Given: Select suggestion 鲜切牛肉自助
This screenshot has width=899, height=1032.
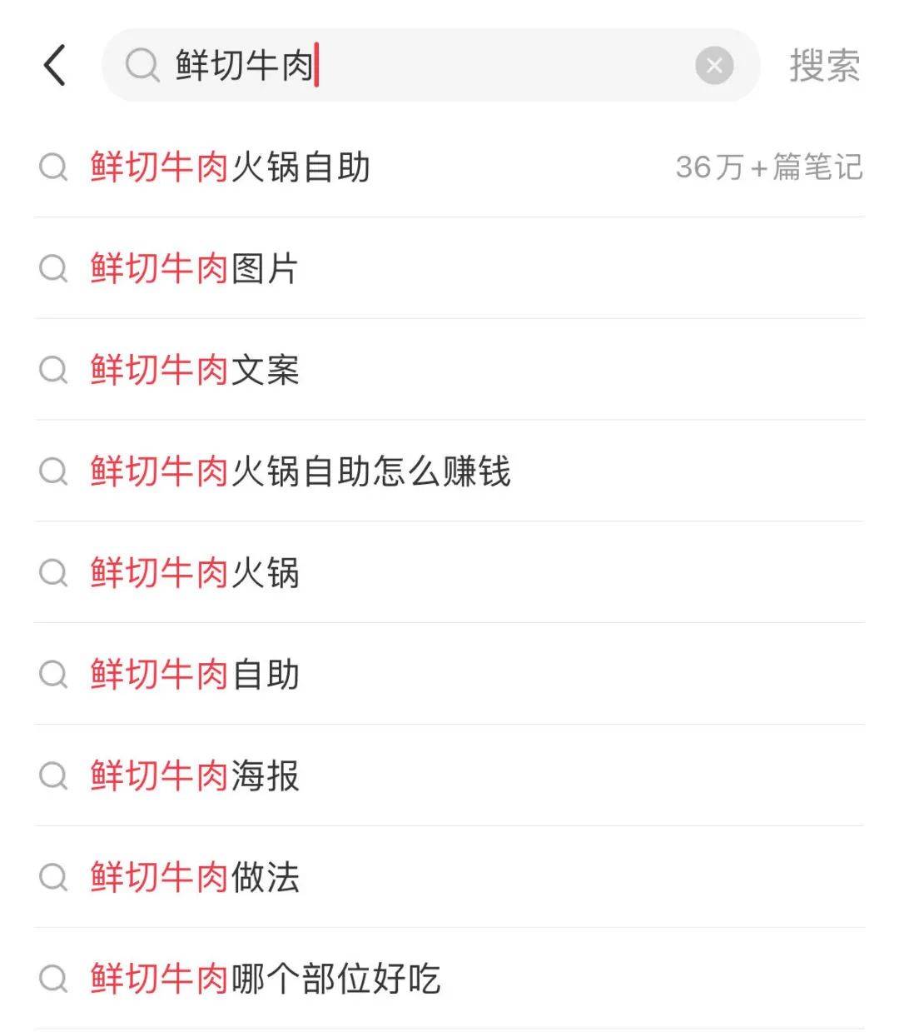Looking at the screenshot, I should (x=194, y=675).
